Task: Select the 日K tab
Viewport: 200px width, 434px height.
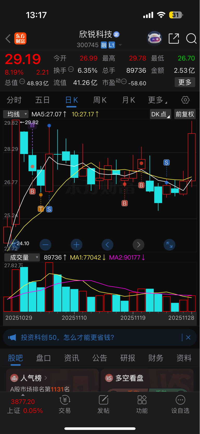Action: coord(71,100)
